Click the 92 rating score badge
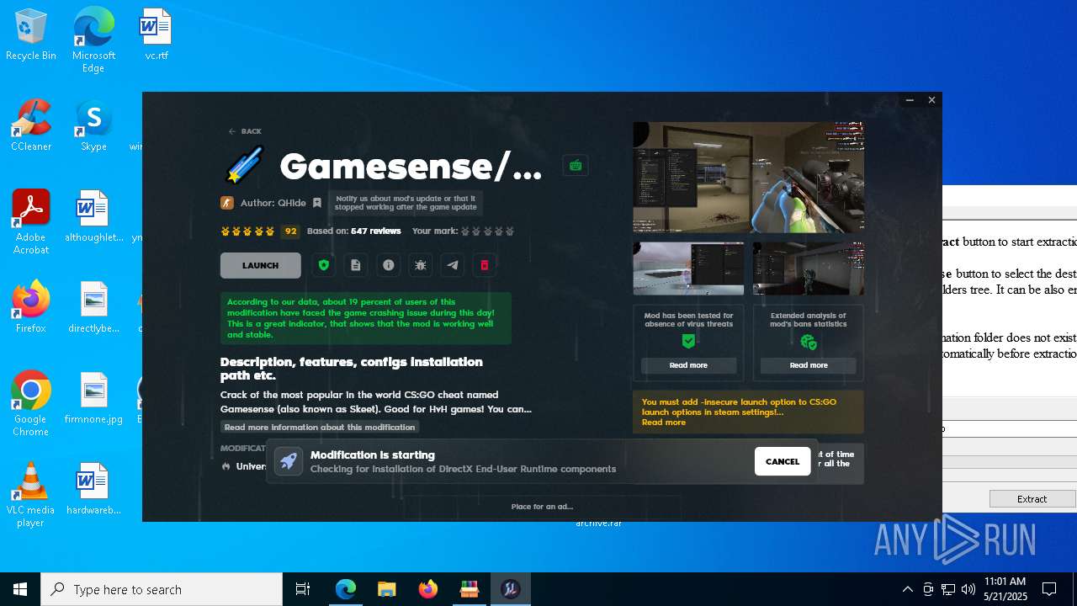 tap(290, 231)
